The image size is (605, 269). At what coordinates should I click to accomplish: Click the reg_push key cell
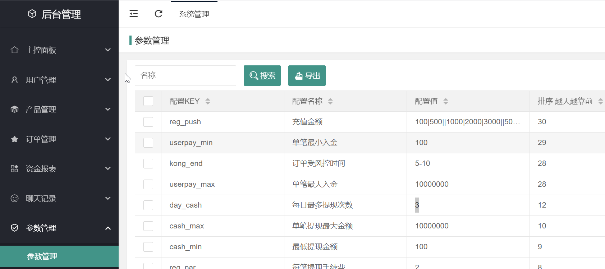pos(223,122)
